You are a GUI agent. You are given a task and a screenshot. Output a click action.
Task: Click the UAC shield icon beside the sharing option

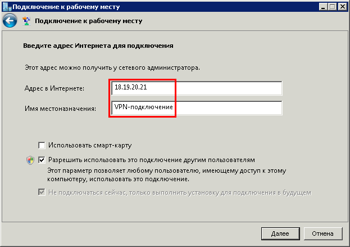pos(30,160)
